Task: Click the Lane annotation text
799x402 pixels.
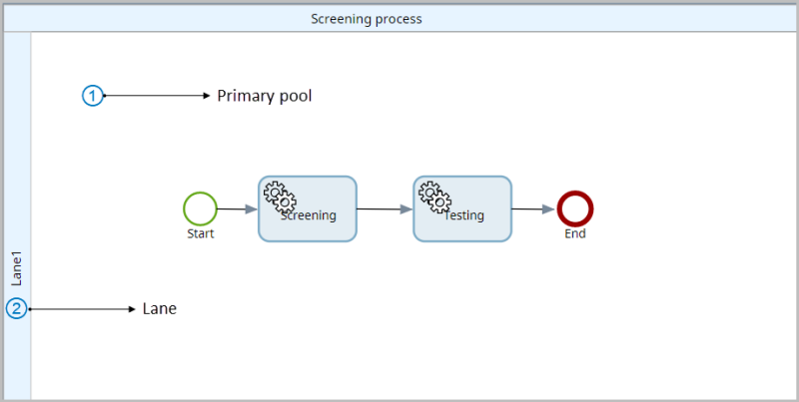Action: tap(160, 309)
